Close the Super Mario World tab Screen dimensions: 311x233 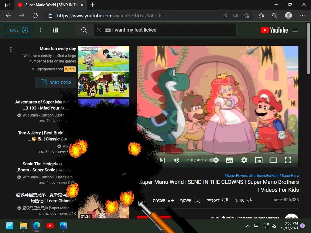coord(82,5)
